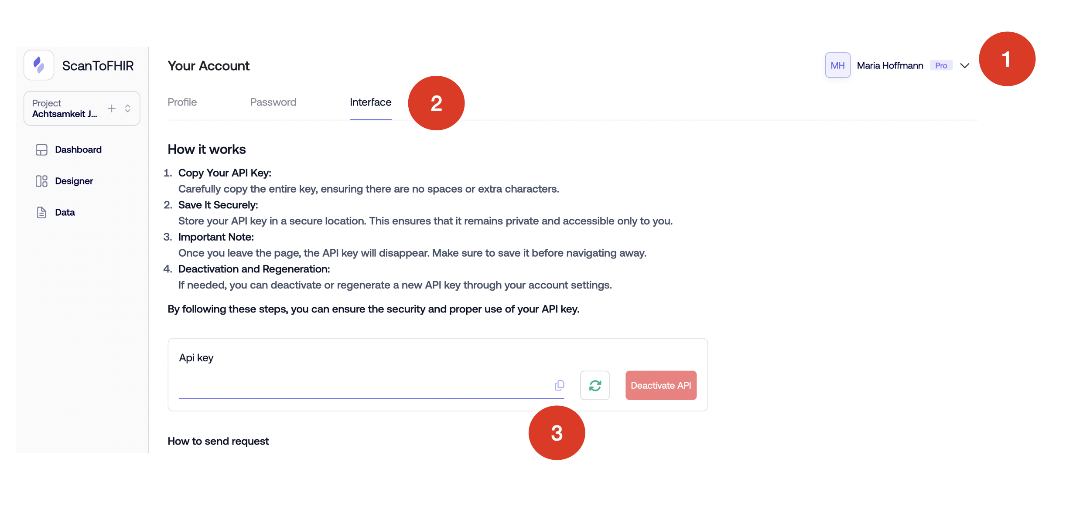The image size is (1066, 523).
Task: Switch to the Profile tab
Action: coord(182,102)
